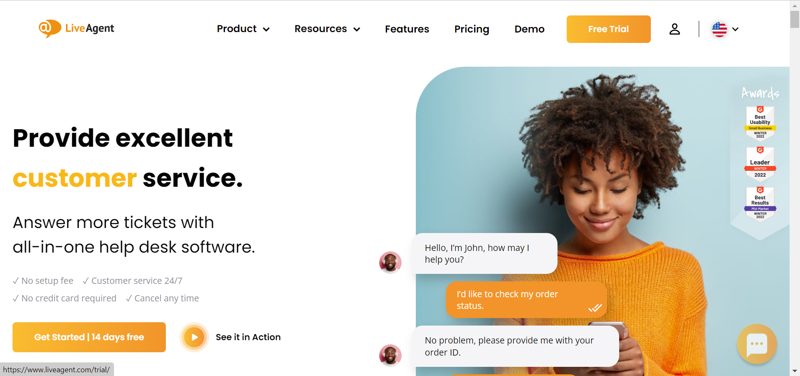
Task: Click the US flag language icon
Action: 720,29
